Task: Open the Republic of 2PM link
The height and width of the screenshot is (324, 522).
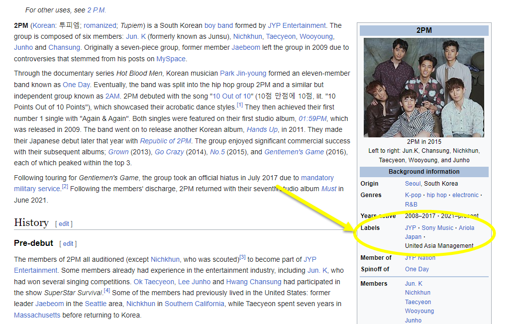Action: pos(165,141)
